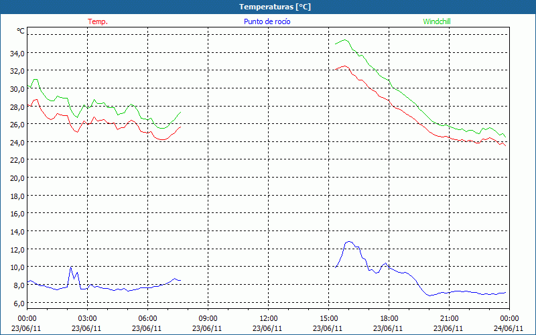The height and width of the screenshot is (335, 536).
Task: Select the red Temp. legend label
Action: tap(98, 21)
